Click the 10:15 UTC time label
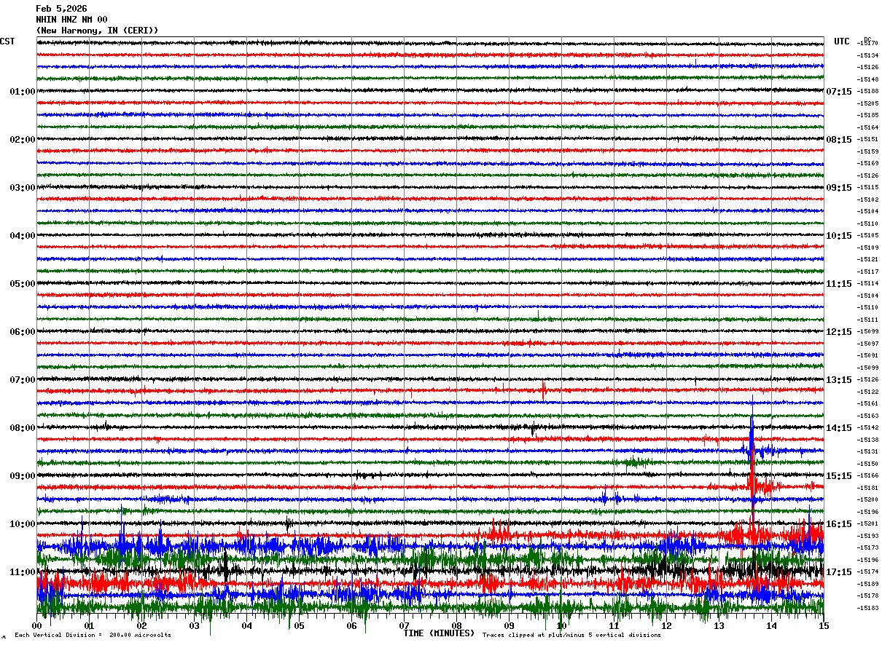 (x=839, y=236)
